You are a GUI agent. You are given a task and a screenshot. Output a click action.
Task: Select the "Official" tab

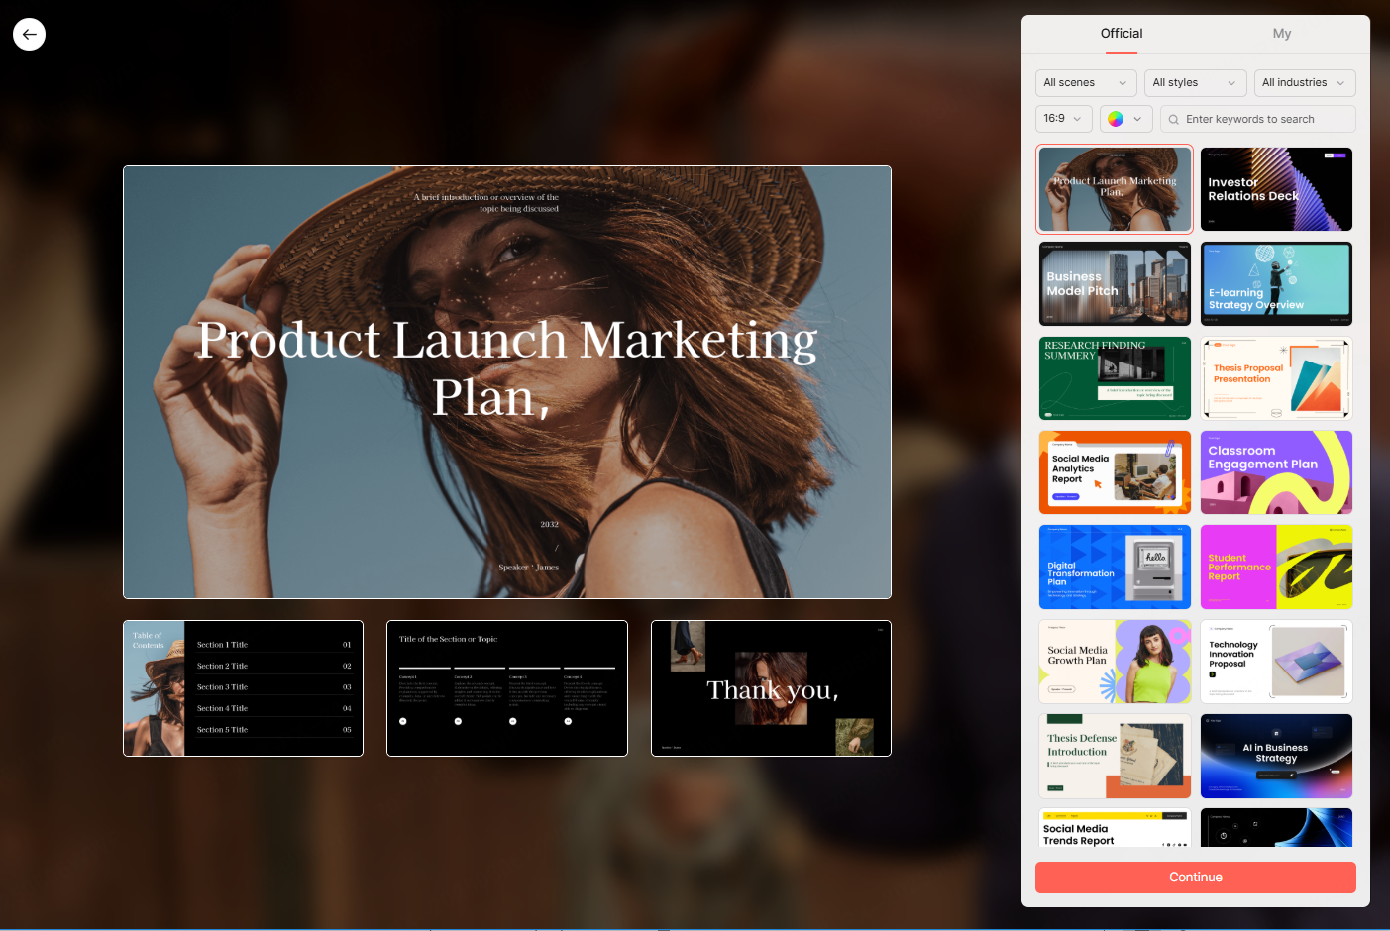pyautogui.click(x=1121, y=33)
